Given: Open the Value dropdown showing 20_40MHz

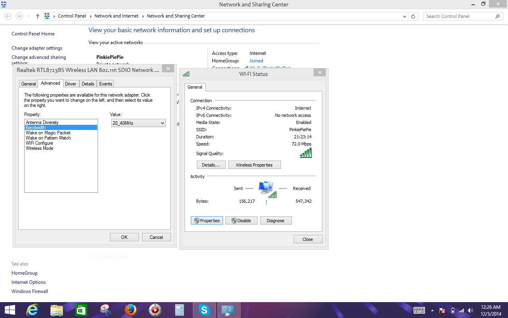Looking at the screenshot, I should coord(138,123).
